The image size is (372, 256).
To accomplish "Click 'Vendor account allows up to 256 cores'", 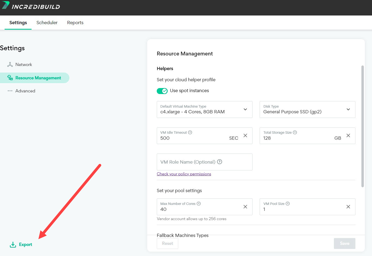I will point(192,219).
